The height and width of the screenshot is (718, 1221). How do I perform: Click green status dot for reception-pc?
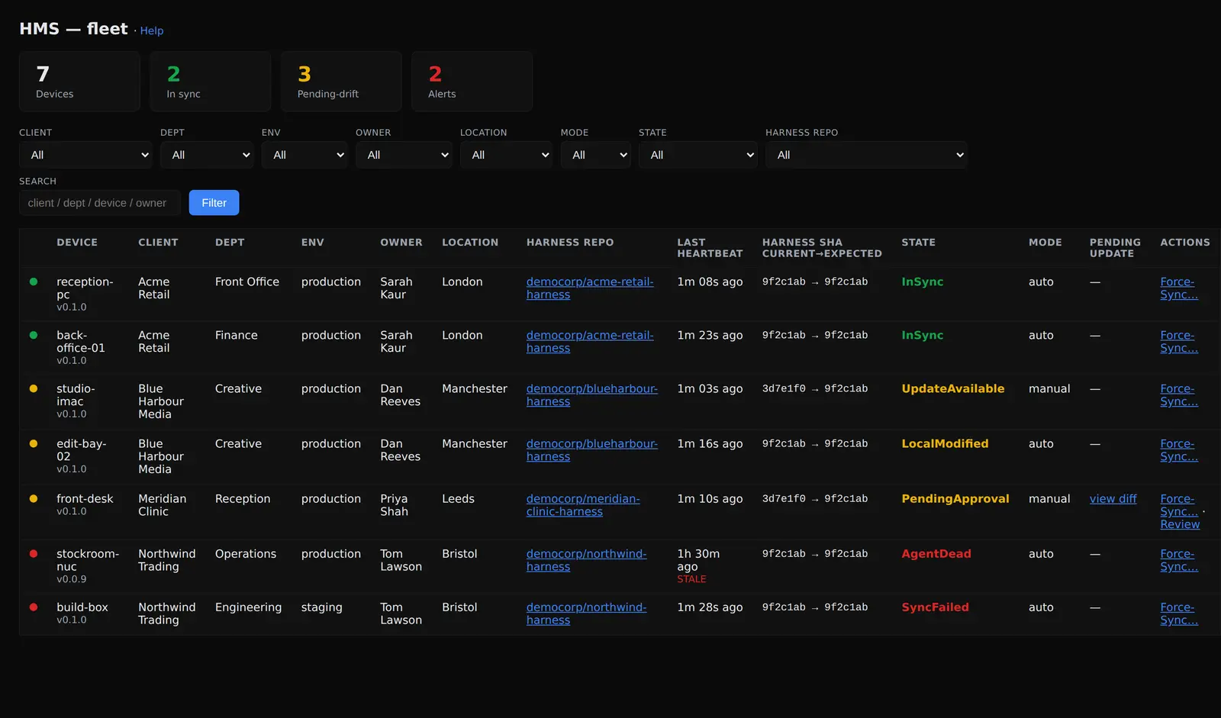click(x=34, y=282)
